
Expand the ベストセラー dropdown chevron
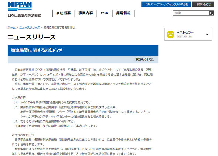pos(207,34)
